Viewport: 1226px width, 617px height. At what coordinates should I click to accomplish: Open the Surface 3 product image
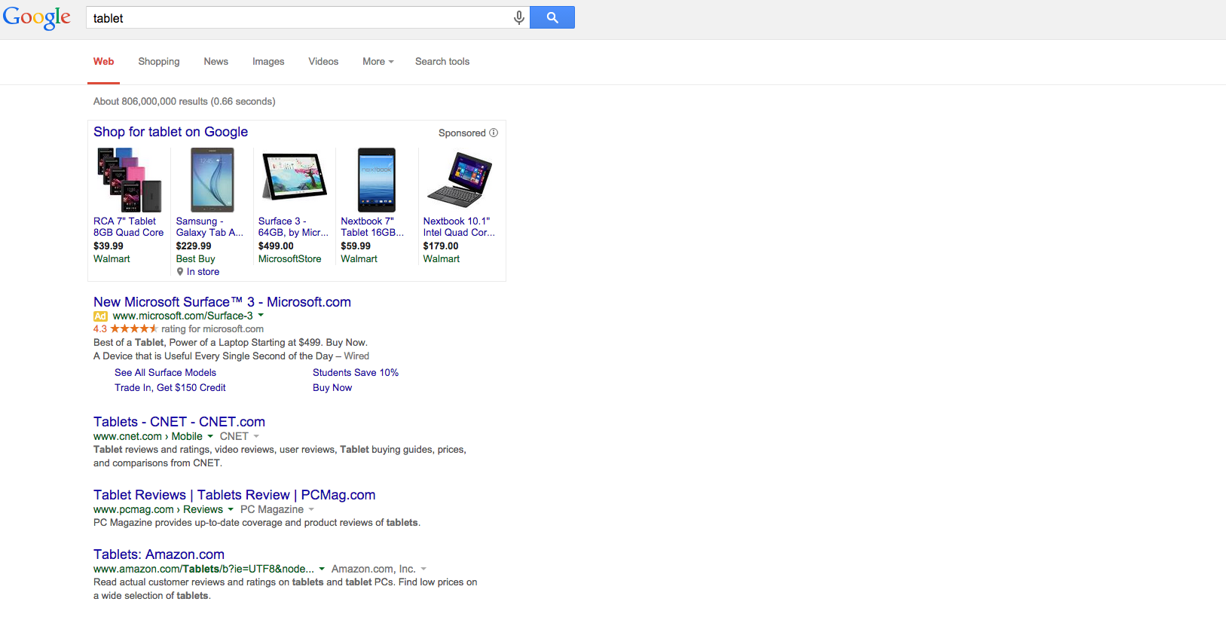pyautogui.click(x=294, y=176)
